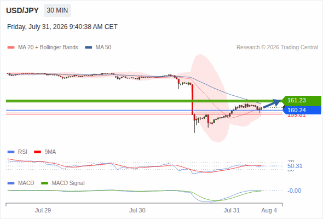Click the green 161.23 price label
Viewport: 323px width, 219px height.
click(x=302, y=100)
